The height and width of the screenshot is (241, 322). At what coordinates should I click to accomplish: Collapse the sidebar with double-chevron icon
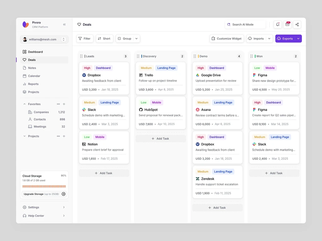click(64, 24)
